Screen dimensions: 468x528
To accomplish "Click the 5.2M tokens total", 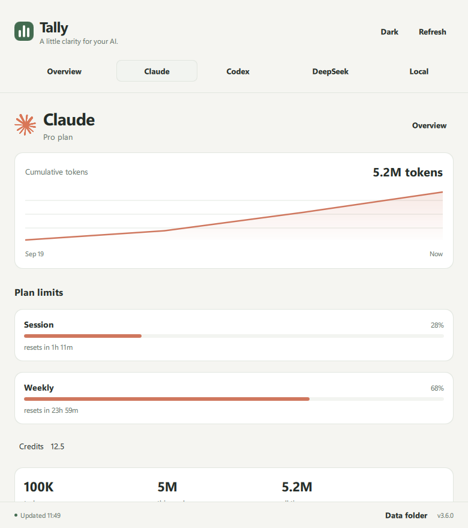I will (408, 172).
